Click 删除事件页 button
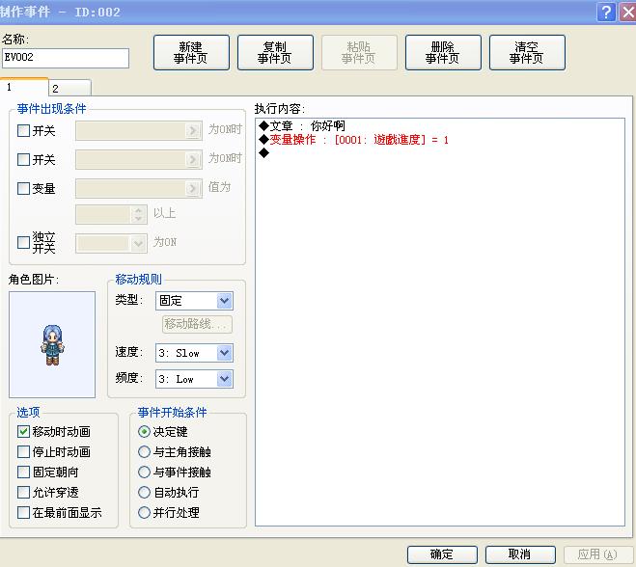Image resolution: width=636 pixels, height=567 pixels. pyautogui.click(x=443, y=53)
